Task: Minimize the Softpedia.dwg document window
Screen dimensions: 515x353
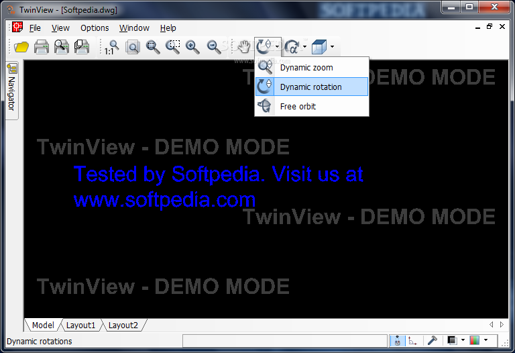Action: pos(477,28)
